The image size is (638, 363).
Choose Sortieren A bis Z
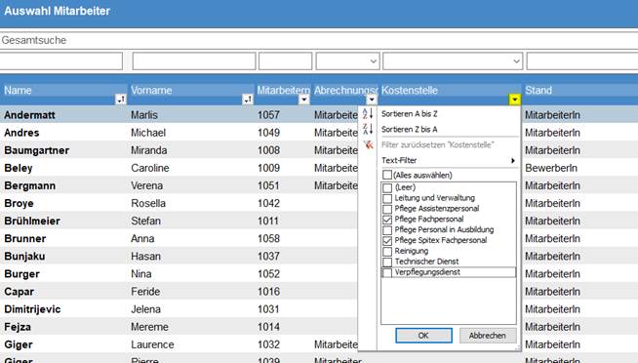[x=410, y=113]
